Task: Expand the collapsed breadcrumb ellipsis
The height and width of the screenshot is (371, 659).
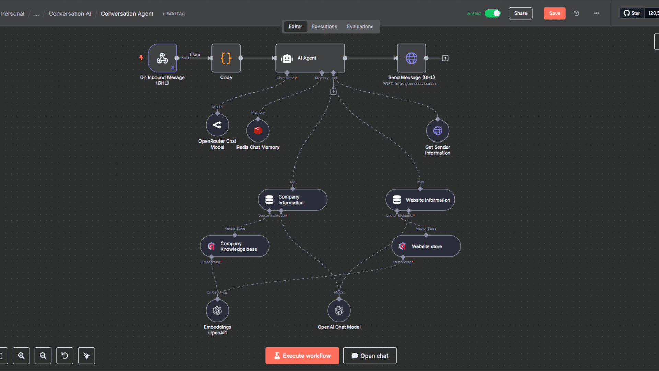Action: pos(36,14)
